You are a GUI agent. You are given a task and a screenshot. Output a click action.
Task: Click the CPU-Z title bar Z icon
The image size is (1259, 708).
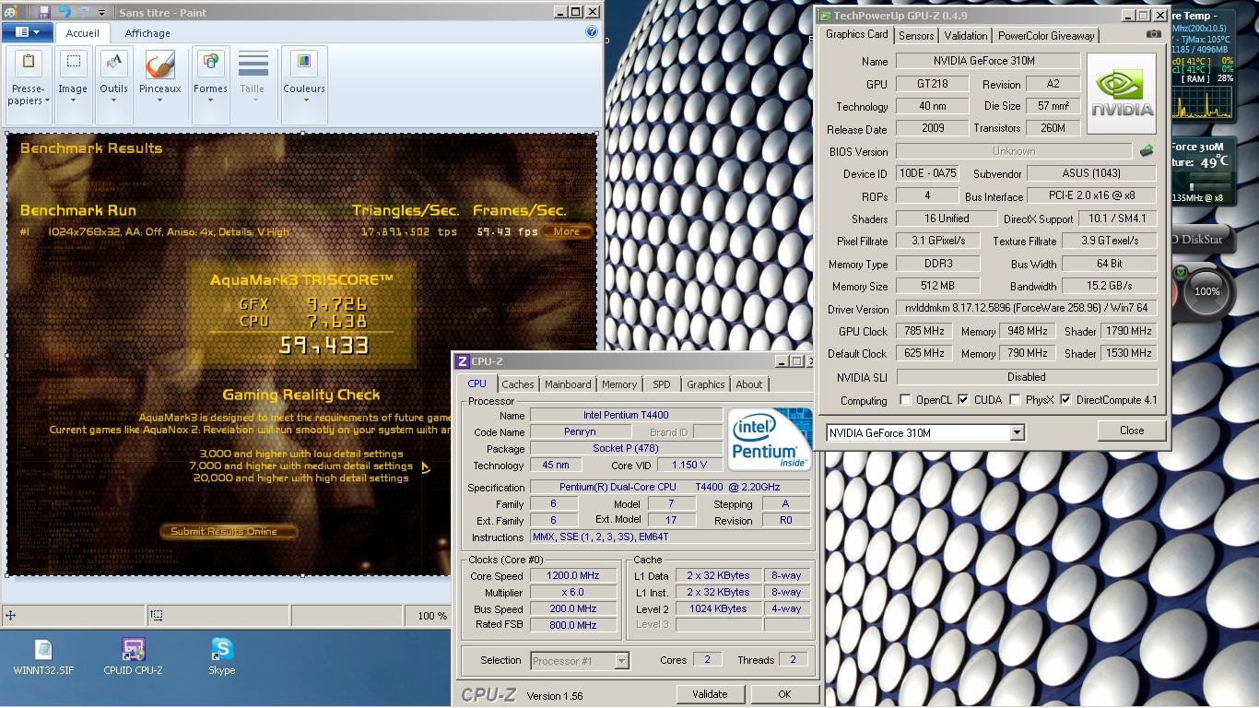point(463,361)
